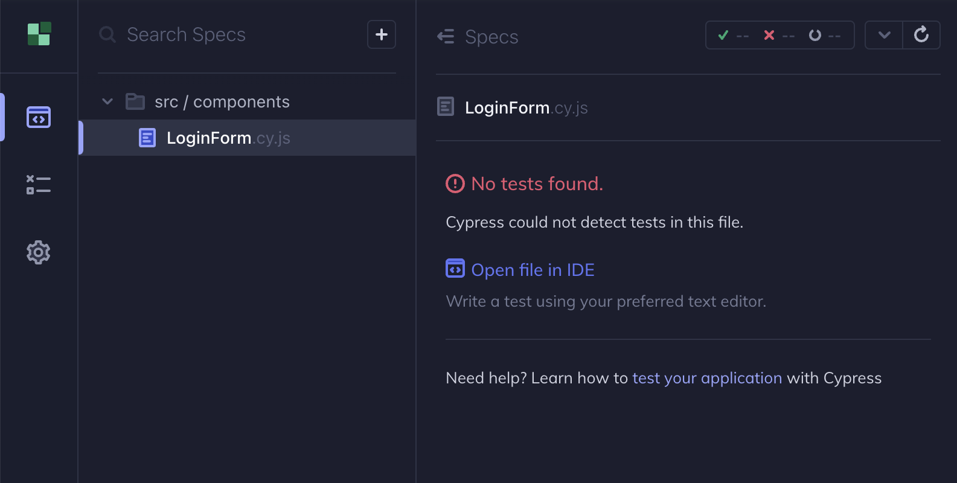This screenshot has height=483, width=957.
Task: Click the Specs header label
Action: point(491,37)
